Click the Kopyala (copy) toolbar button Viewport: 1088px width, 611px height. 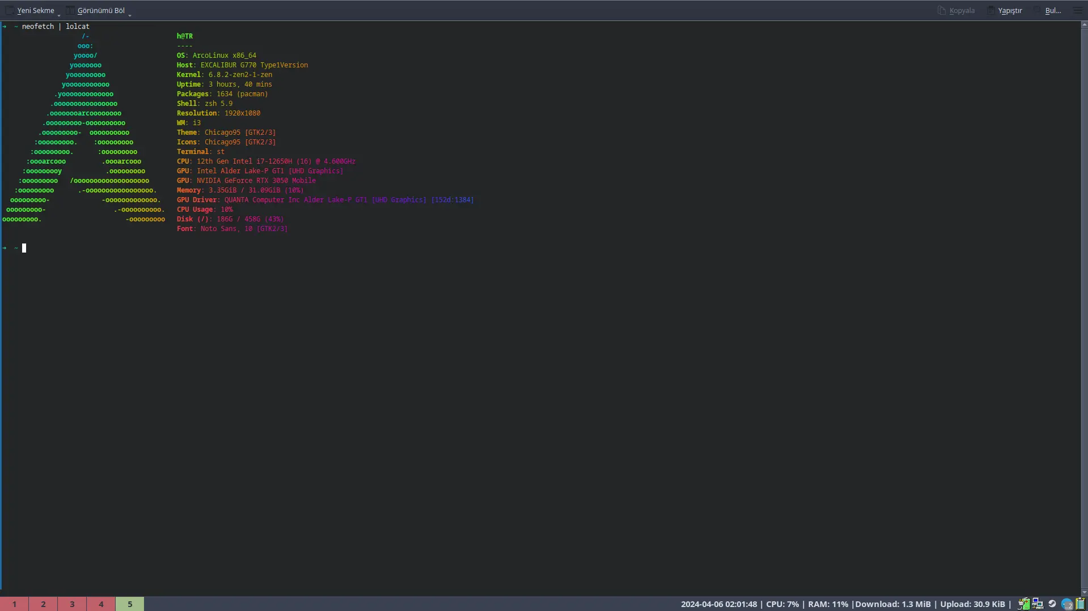tap(956, 10)
